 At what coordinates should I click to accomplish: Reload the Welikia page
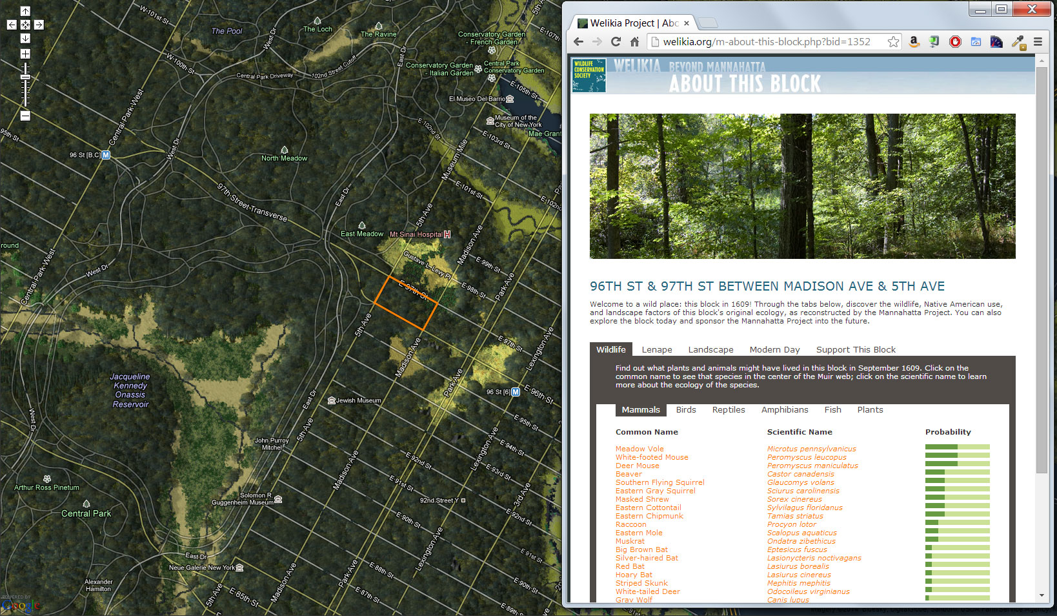pos(616,42)
